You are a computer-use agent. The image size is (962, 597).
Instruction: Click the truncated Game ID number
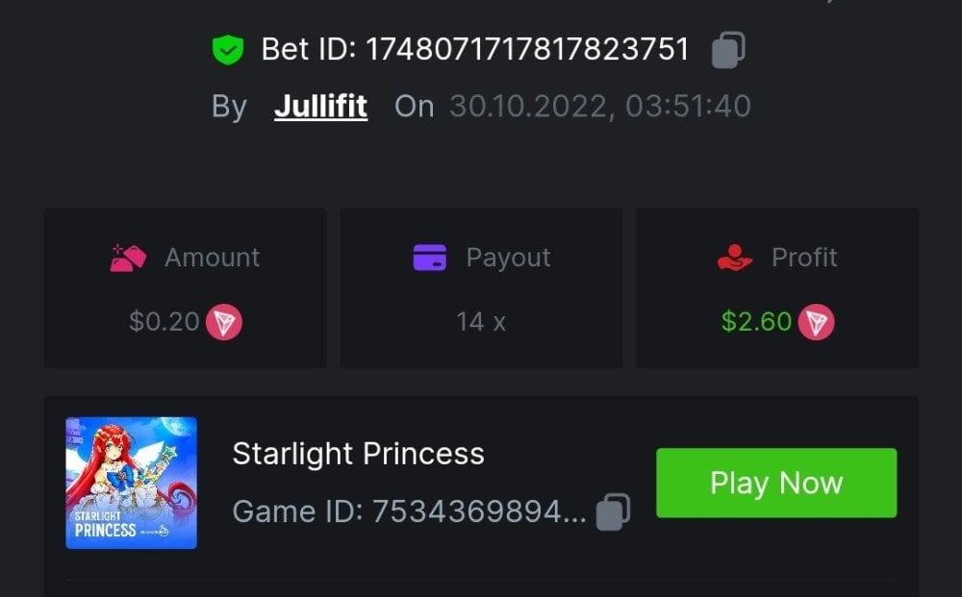pyautogui.click(x=478, y=512)
